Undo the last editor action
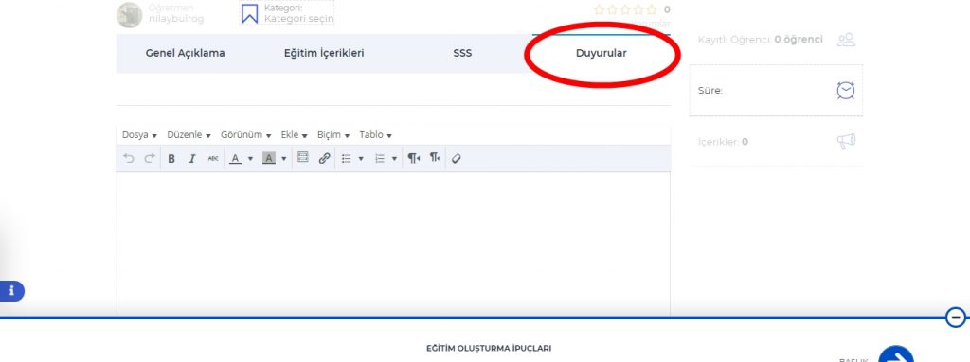Image resolution: width=970 pixels, height=362 pixels. [128, 158]
